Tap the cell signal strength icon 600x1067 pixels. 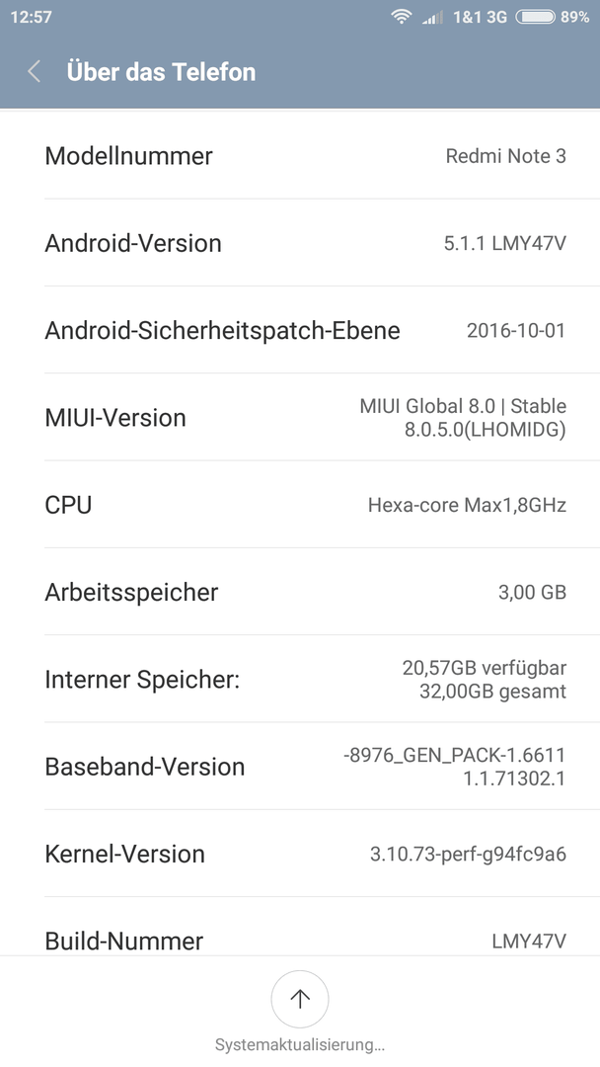(x=432, y=17)
